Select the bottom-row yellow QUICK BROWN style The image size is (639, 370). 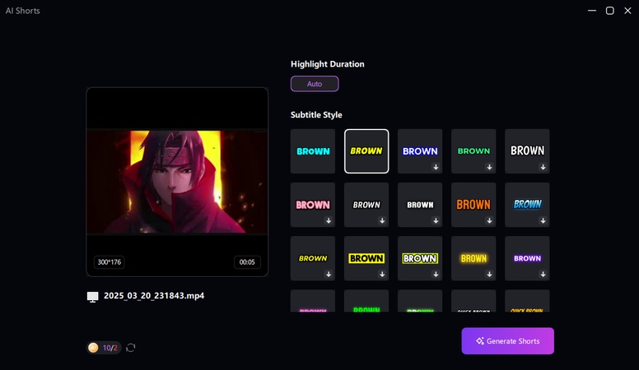(x=527, y=301)
